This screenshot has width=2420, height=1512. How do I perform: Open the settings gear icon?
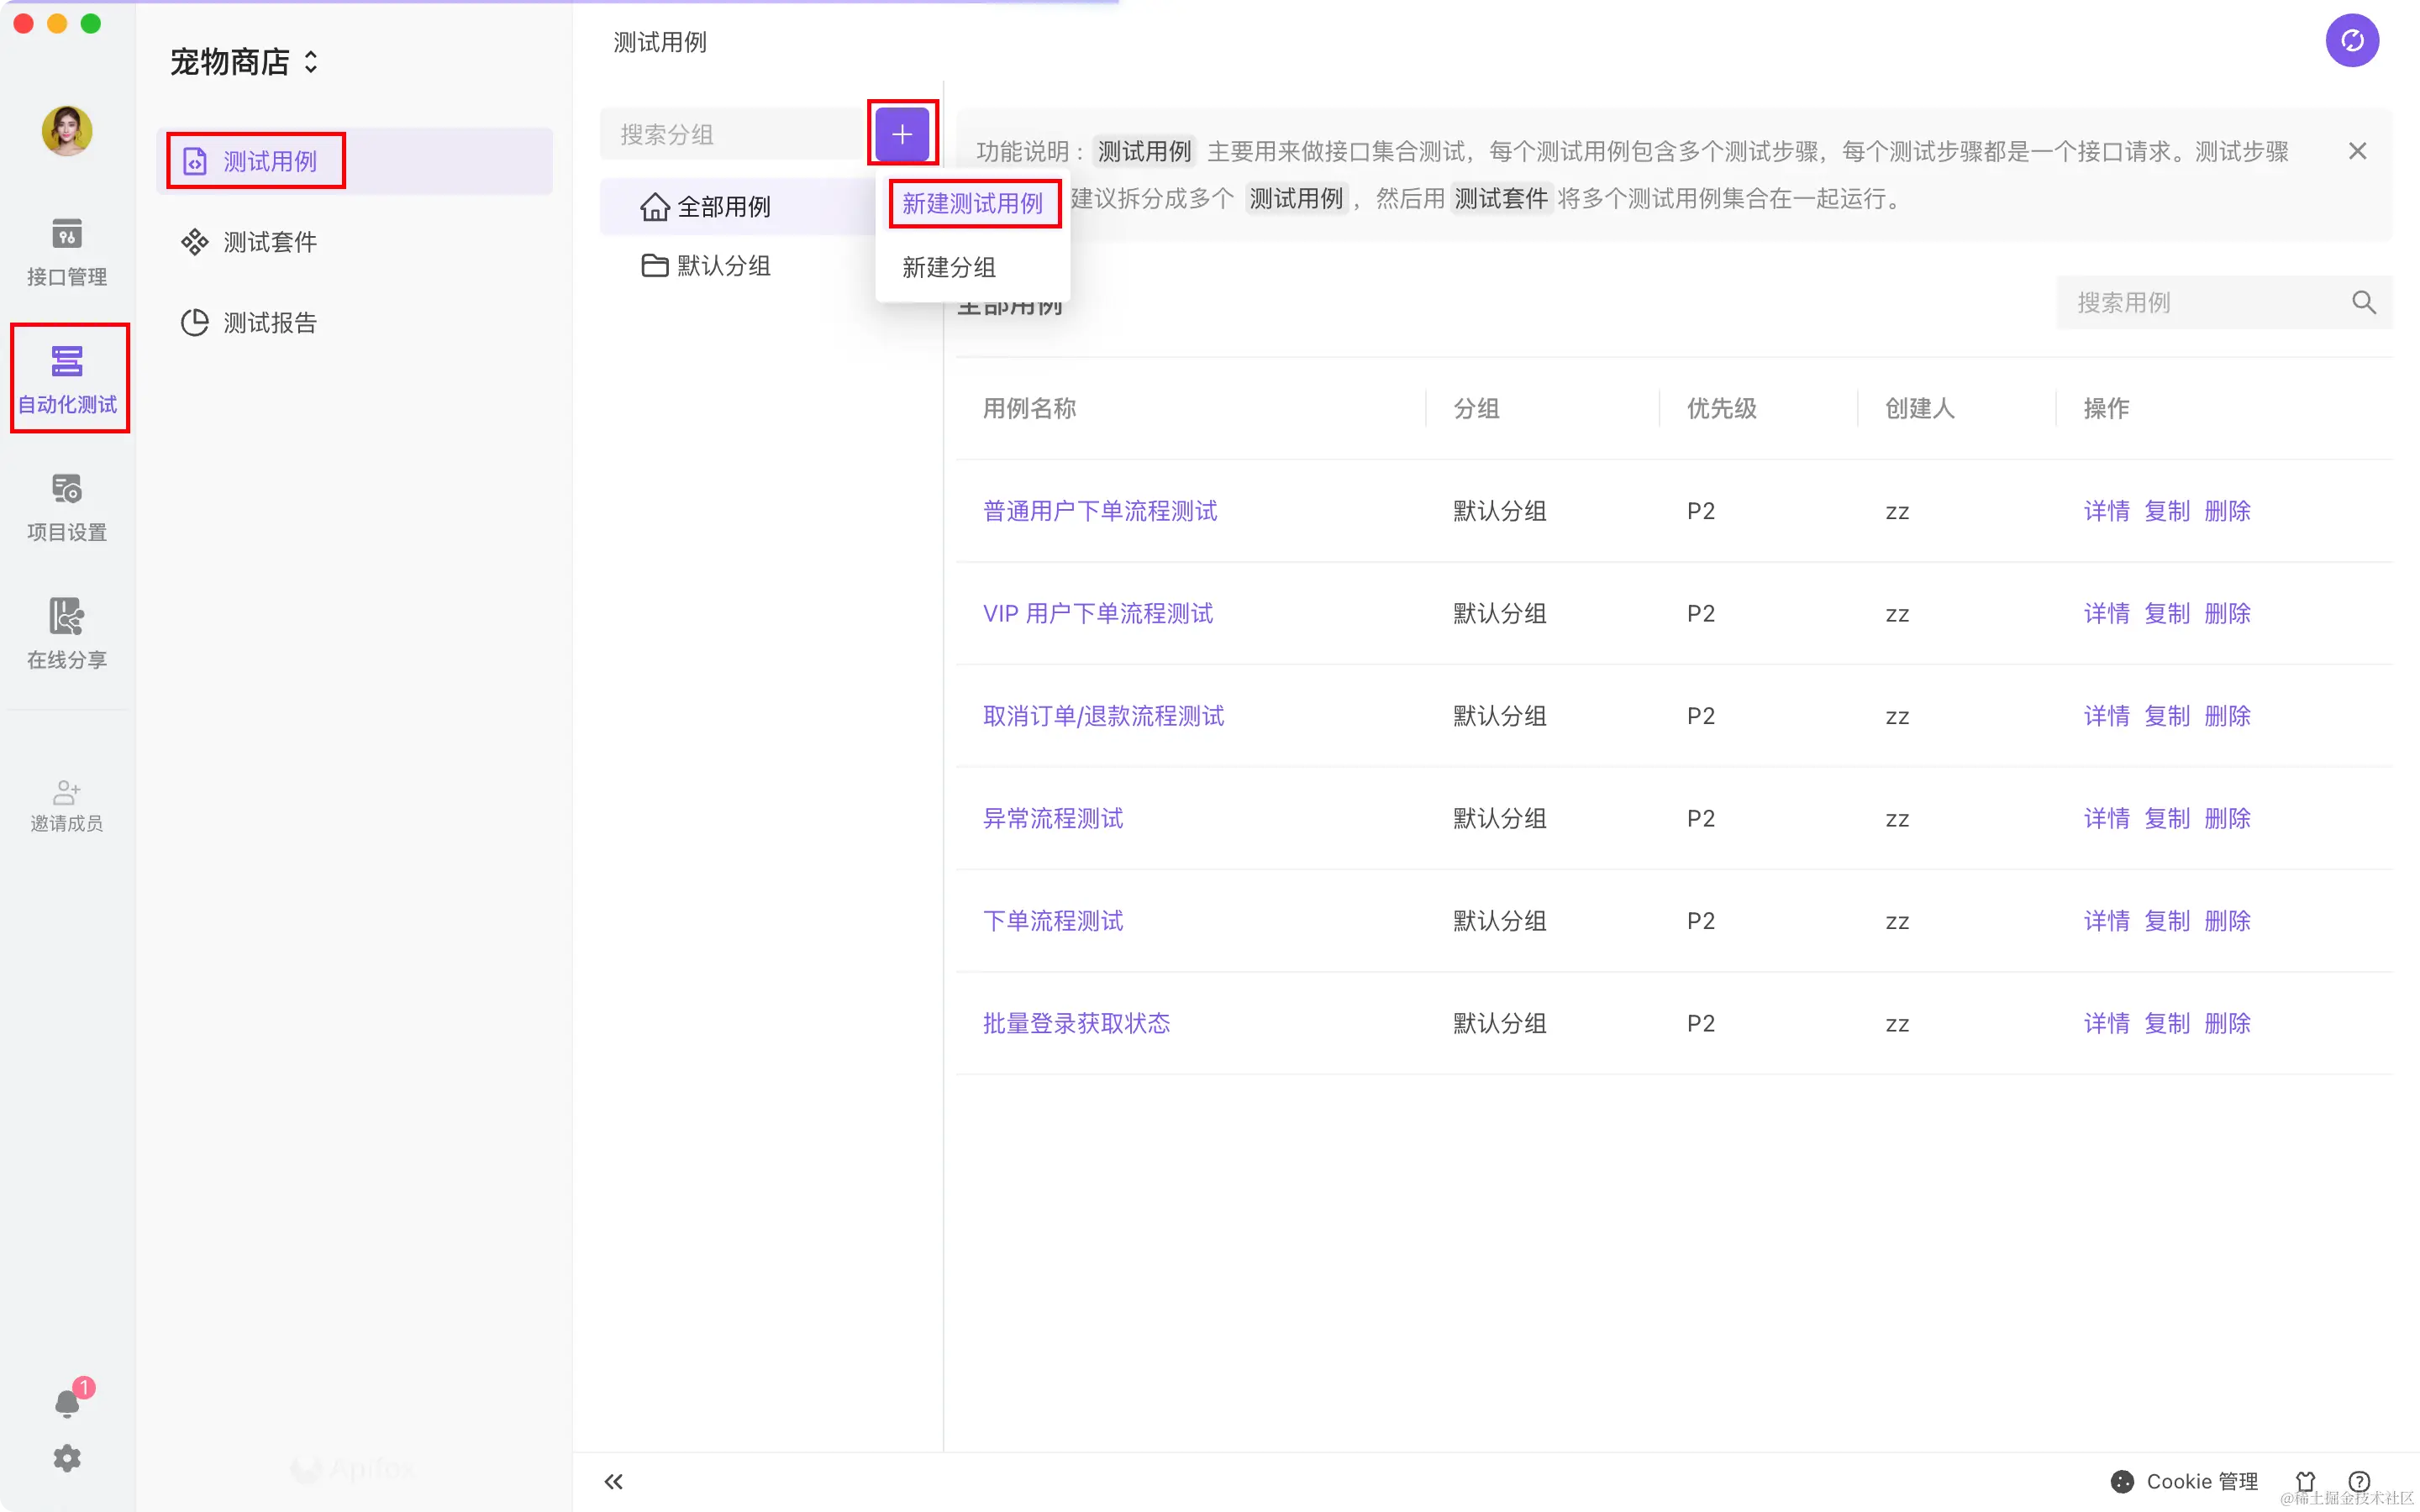point(67,1458)
